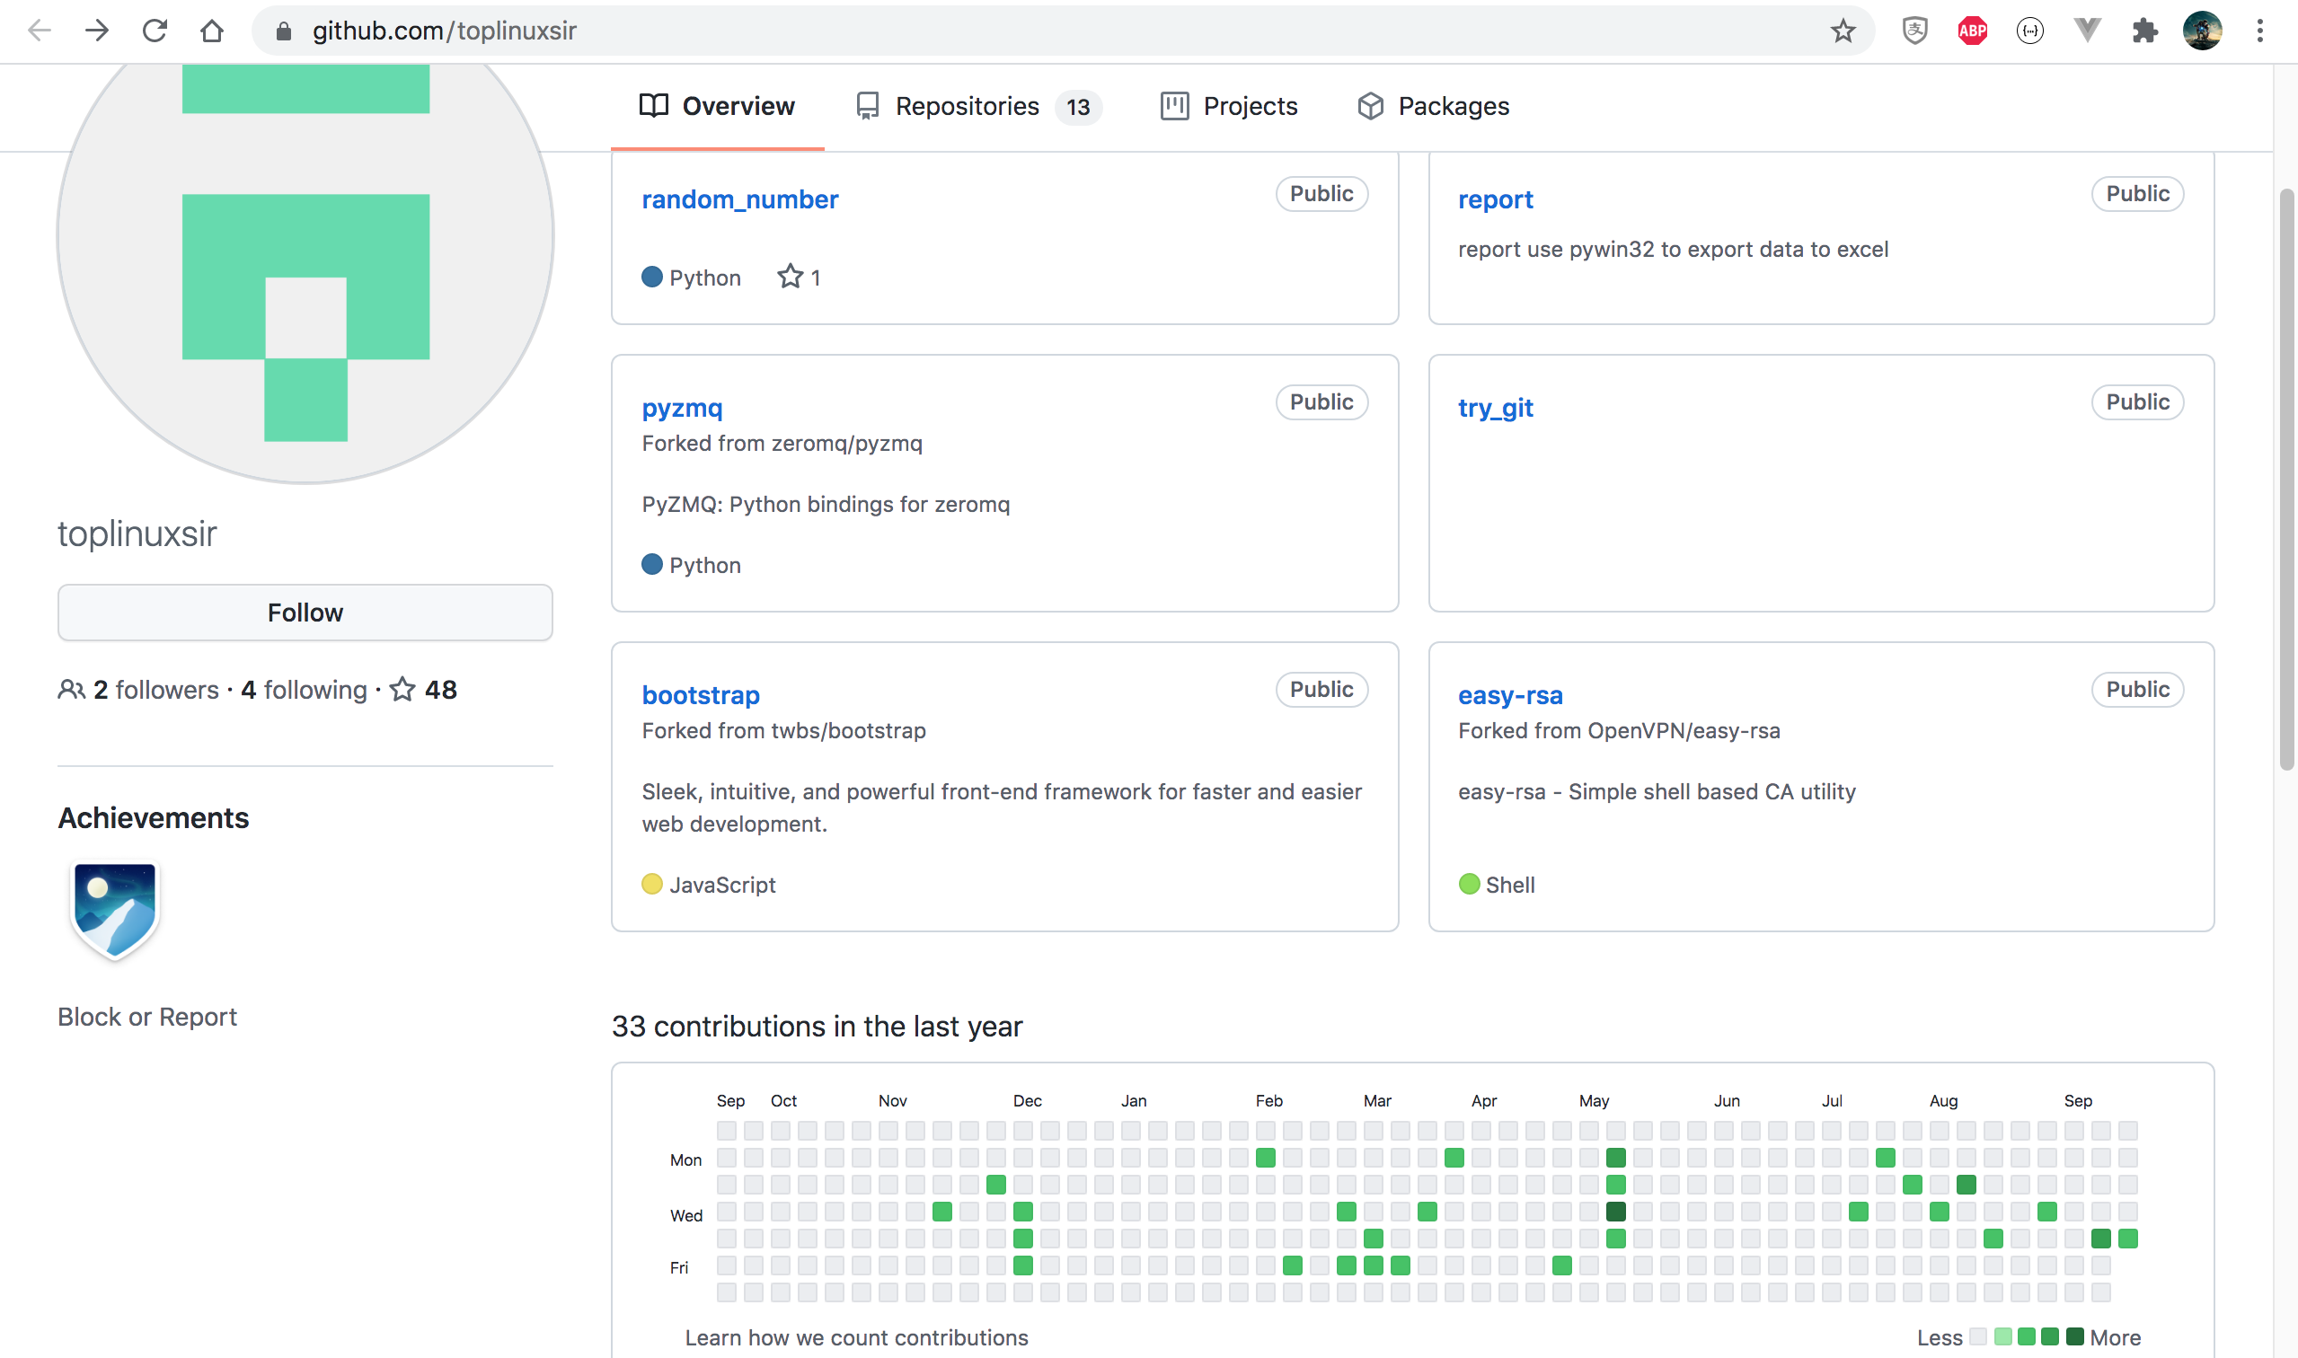This screenshot has height=1358, width=2298.
Task: Open the Repositories tab
Action: (x=977, y=106)
